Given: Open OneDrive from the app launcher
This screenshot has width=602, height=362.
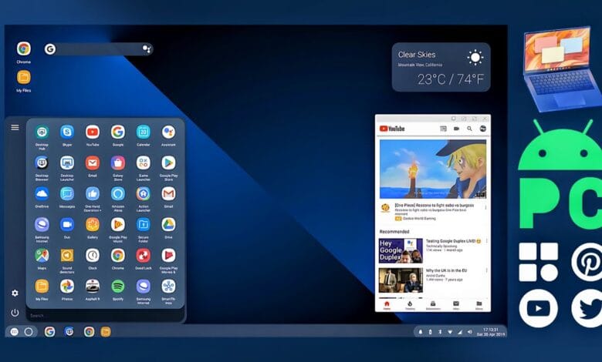Looking at the screenshot, I should [x=42, y=193].
